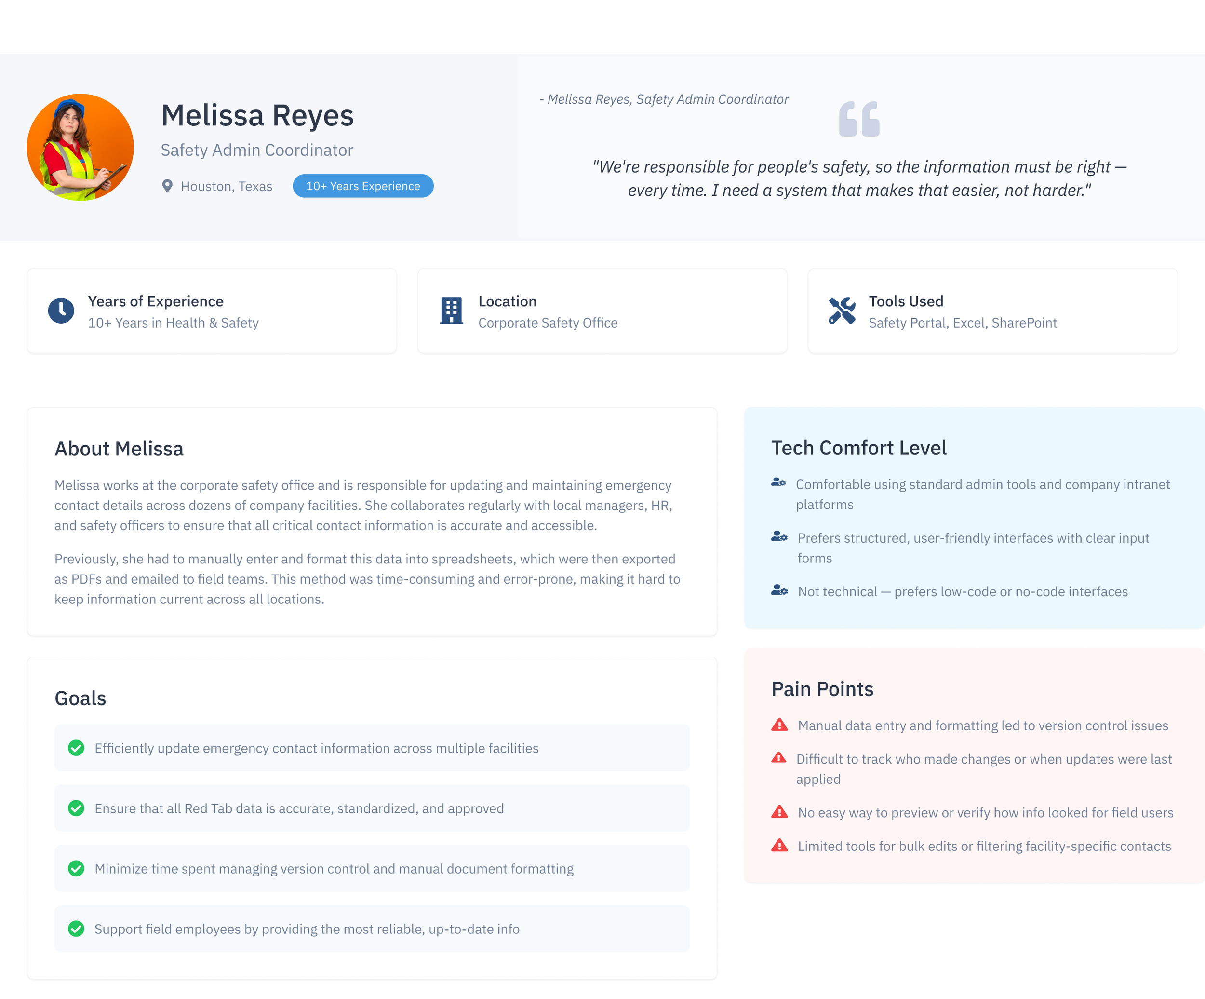Click the wrench tools icon in Tools Used
This screenshot has width=1205, height=999.
pos(842,311)
